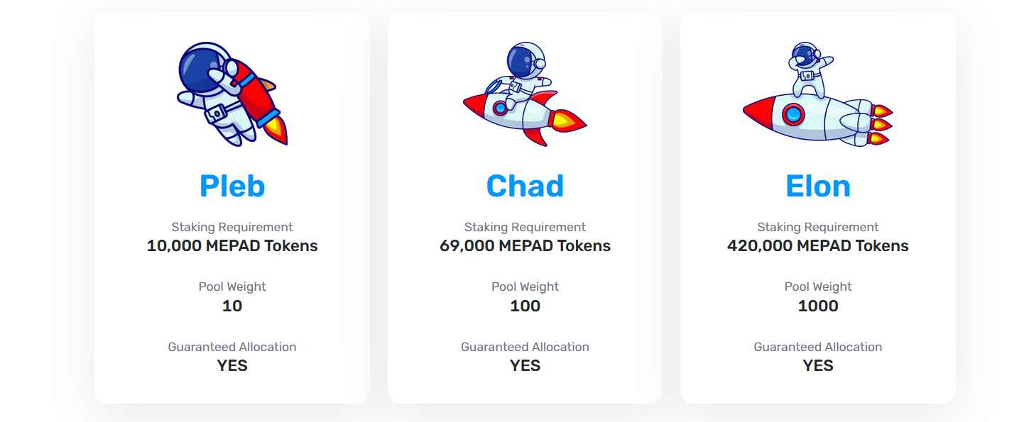1024x422 pixels.
Task: Select the Chad tier title
Action: pyautogui.click(x=525, y=185)
